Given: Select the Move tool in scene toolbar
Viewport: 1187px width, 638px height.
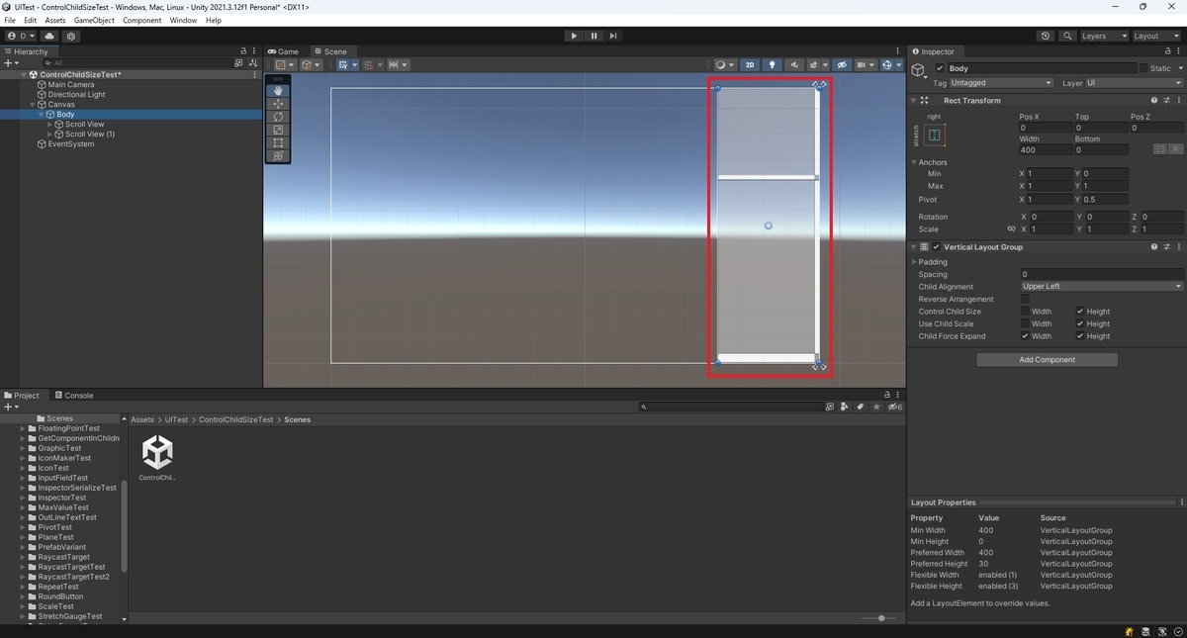Looking at the screenshot, I should pos(278,103).
